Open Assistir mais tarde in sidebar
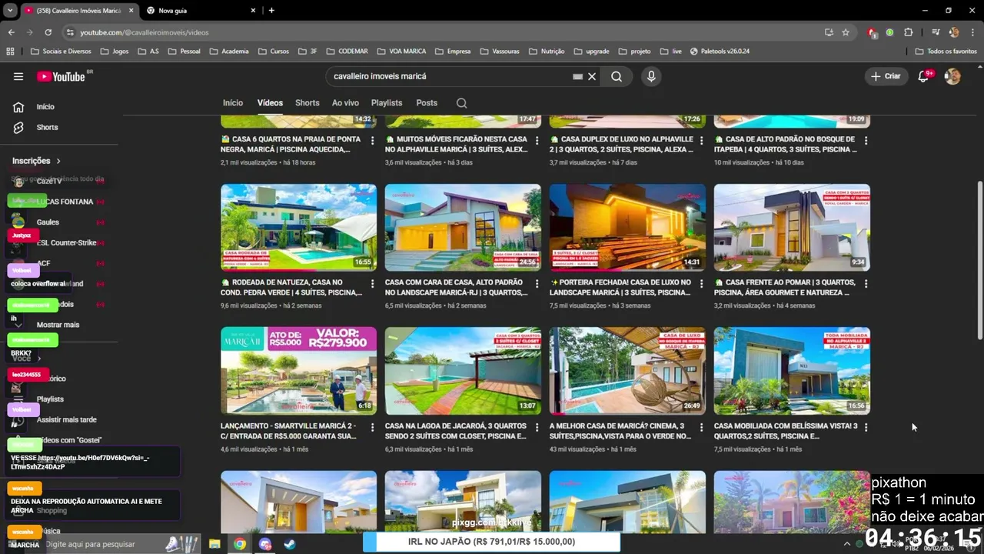 tap(66, 419)
